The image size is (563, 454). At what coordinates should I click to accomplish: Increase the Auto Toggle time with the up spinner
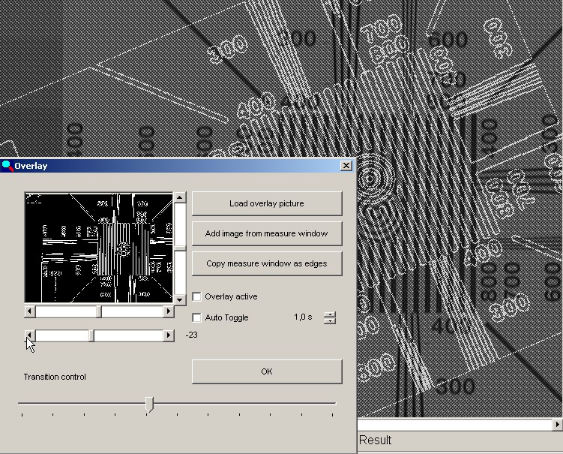[x=329, y=314]
